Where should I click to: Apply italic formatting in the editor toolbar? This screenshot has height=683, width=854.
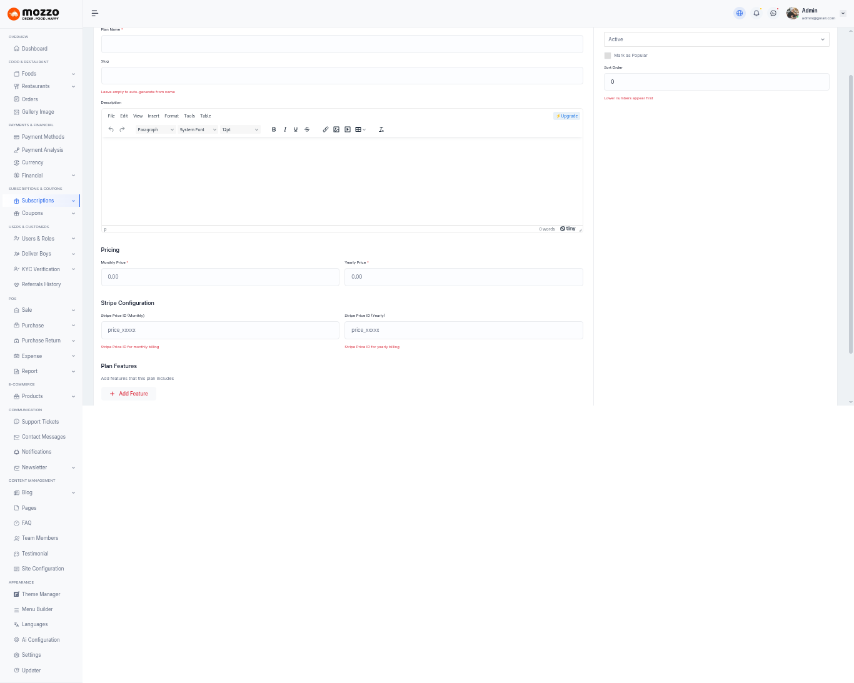tap(285, 129)
